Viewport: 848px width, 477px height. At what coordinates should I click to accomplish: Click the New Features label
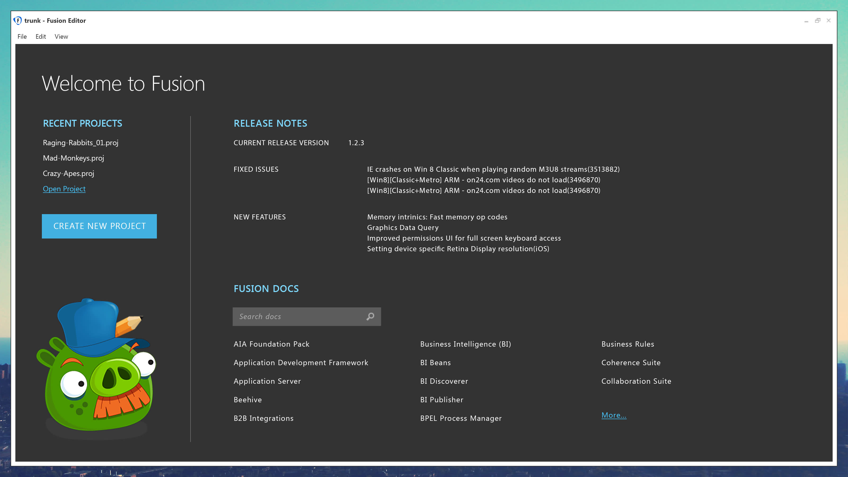click(260, 217)
